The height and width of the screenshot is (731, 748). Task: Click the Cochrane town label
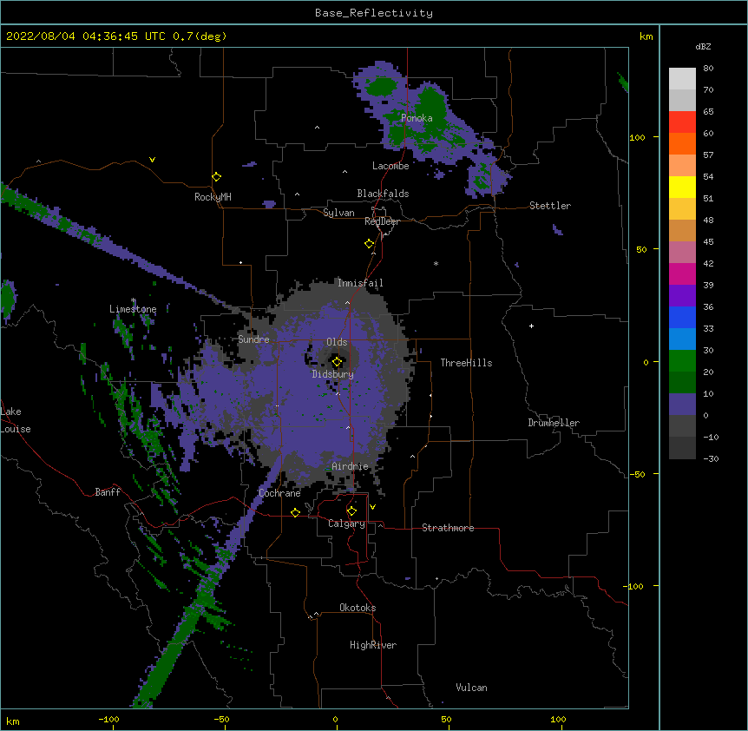coord(279,493)
